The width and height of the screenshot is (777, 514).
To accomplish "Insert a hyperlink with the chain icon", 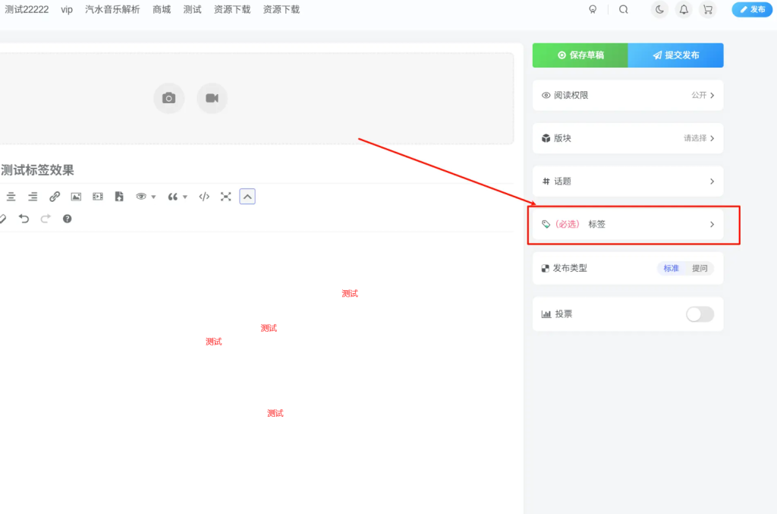I will [55, 197].
